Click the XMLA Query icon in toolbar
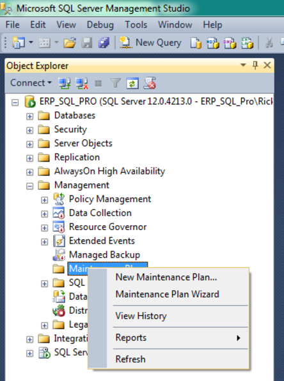Viewport: 284px width, 381px height. [x=247, y=43]
